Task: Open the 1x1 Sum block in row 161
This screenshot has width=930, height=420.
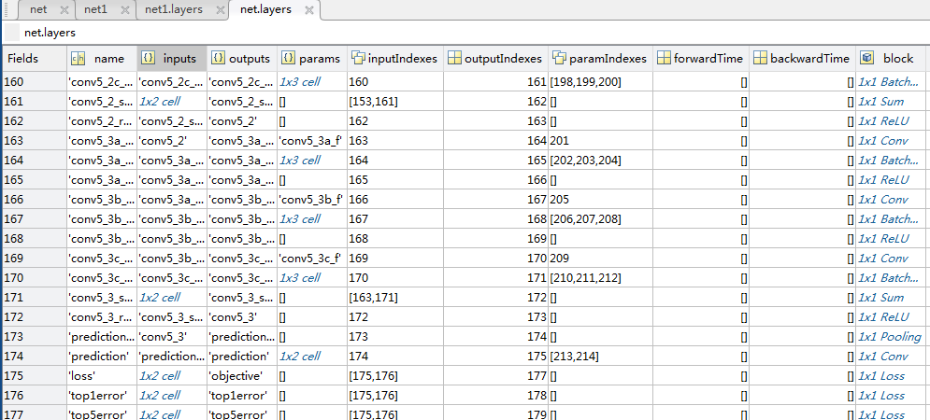Action: coord(880,102)
